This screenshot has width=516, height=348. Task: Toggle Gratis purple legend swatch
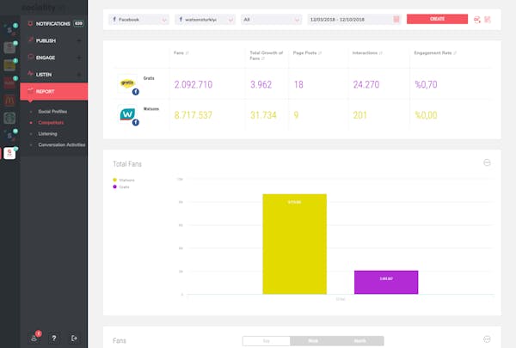click(x=115, y=186)
